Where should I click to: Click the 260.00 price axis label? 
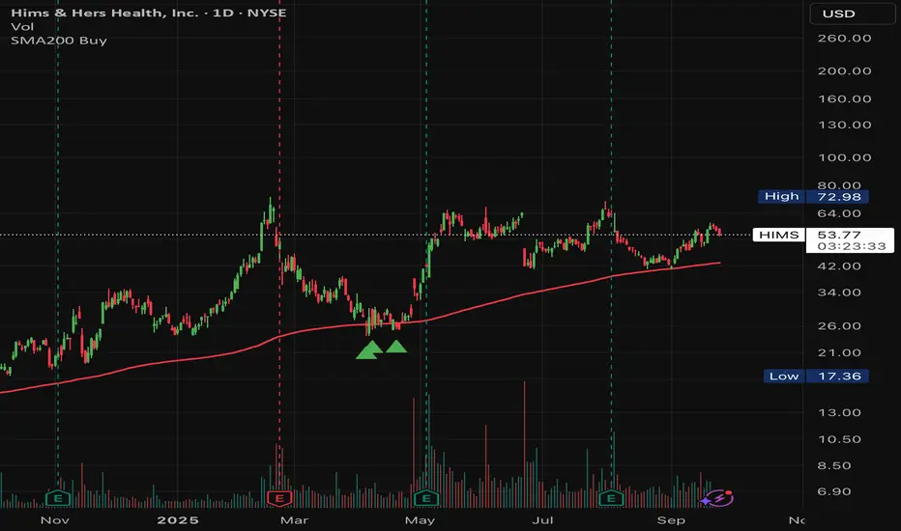[x=844, y=38]
